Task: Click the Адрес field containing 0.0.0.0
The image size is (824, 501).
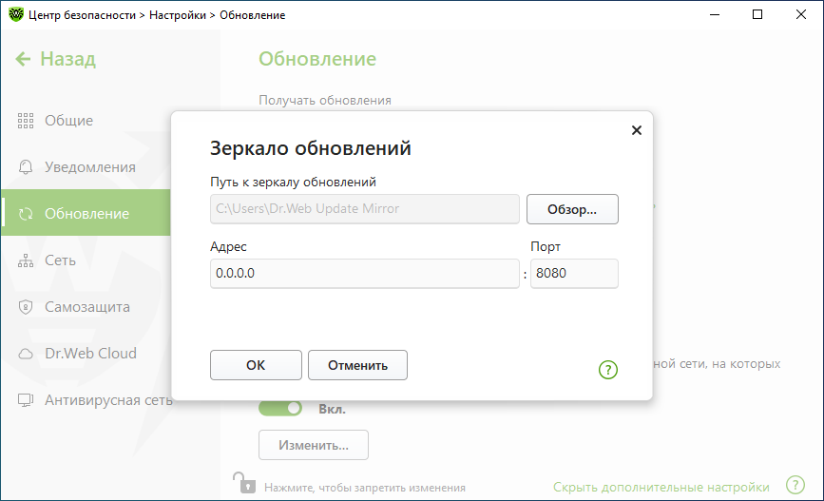Action: click(x=365, y=274)
